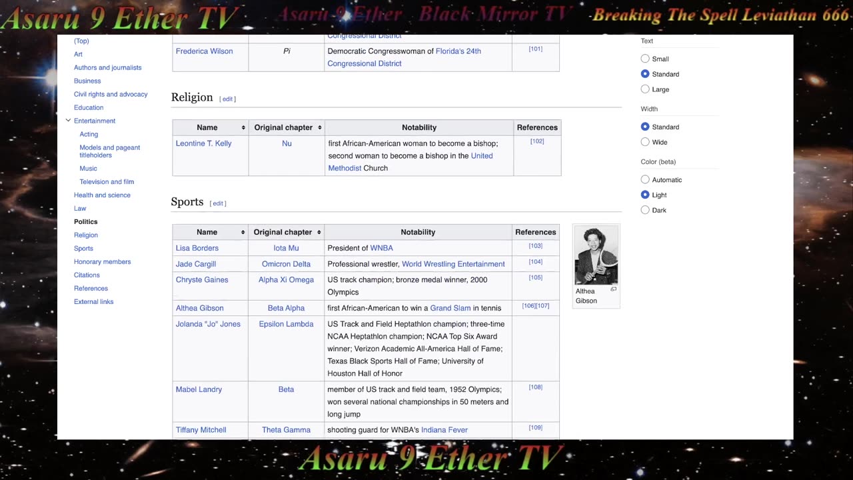Jump to Citations in the sidebar
The image size is (853, 480).
pyautogui.click(x=87, y=275)
